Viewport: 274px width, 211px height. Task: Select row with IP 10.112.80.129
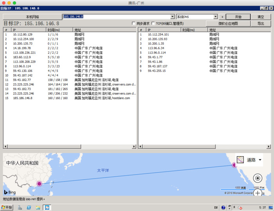(x=70, y=34)
